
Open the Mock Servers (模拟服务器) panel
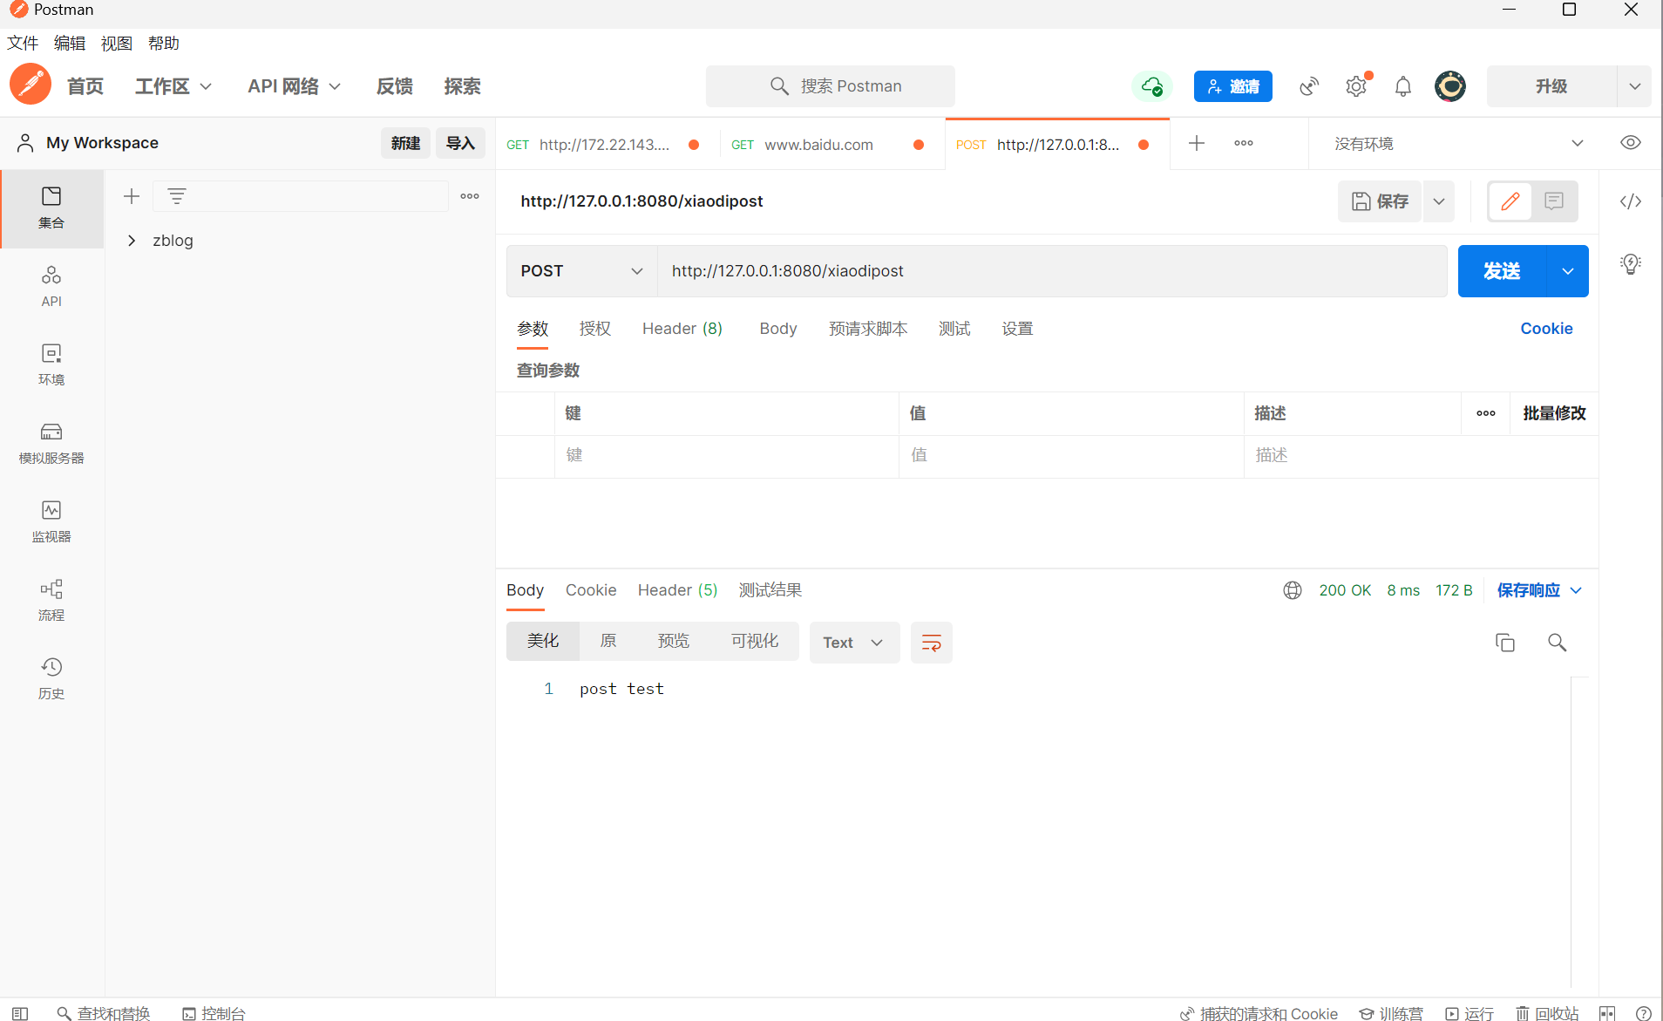coord(51,443)
